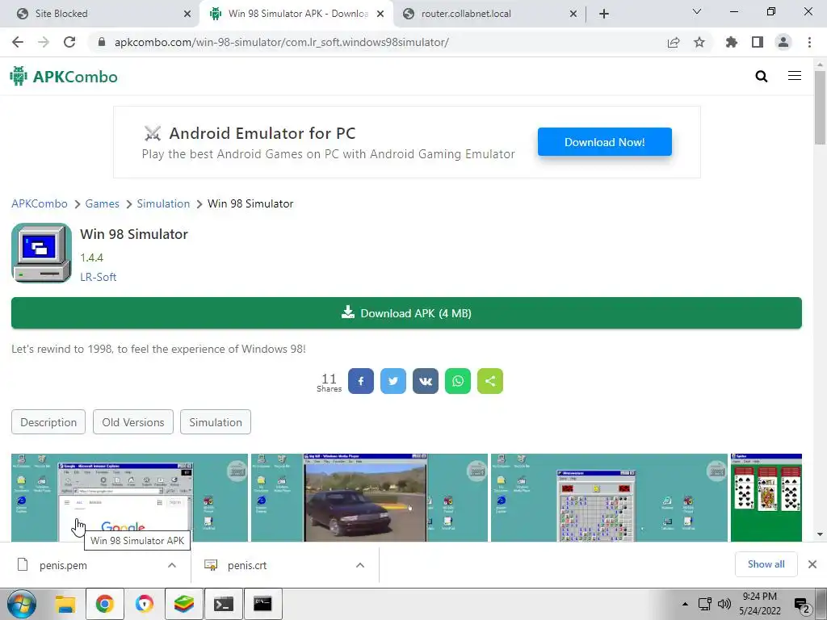Open the Games breadcrumb link

click(x=103, y=203)
